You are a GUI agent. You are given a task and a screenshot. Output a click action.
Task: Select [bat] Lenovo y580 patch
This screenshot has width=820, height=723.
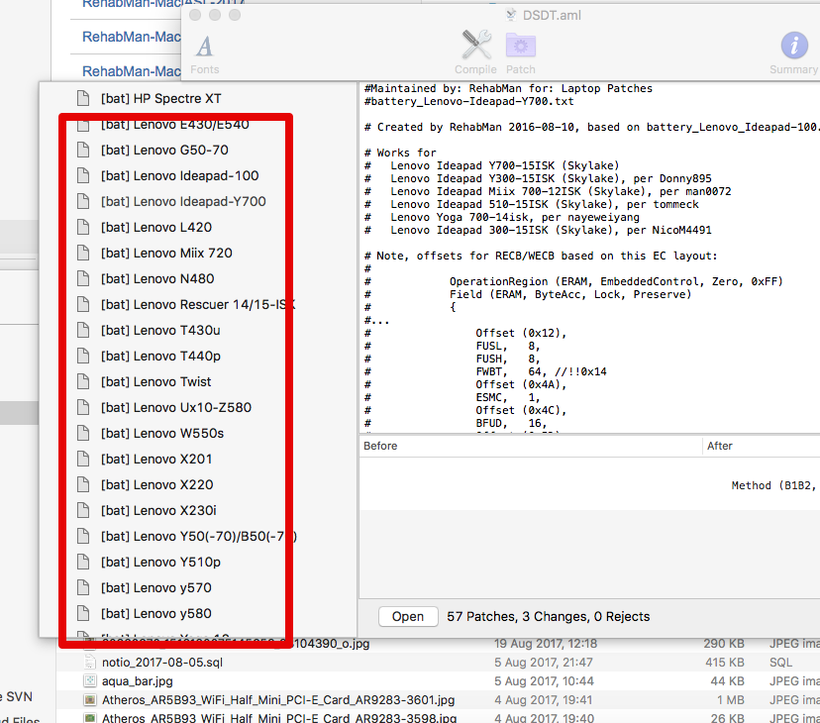pyautogui.click(x=156, y=614)
